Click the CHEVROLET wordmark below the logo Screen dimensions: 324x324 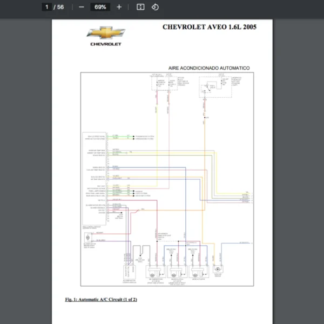[x=106, y=44]
